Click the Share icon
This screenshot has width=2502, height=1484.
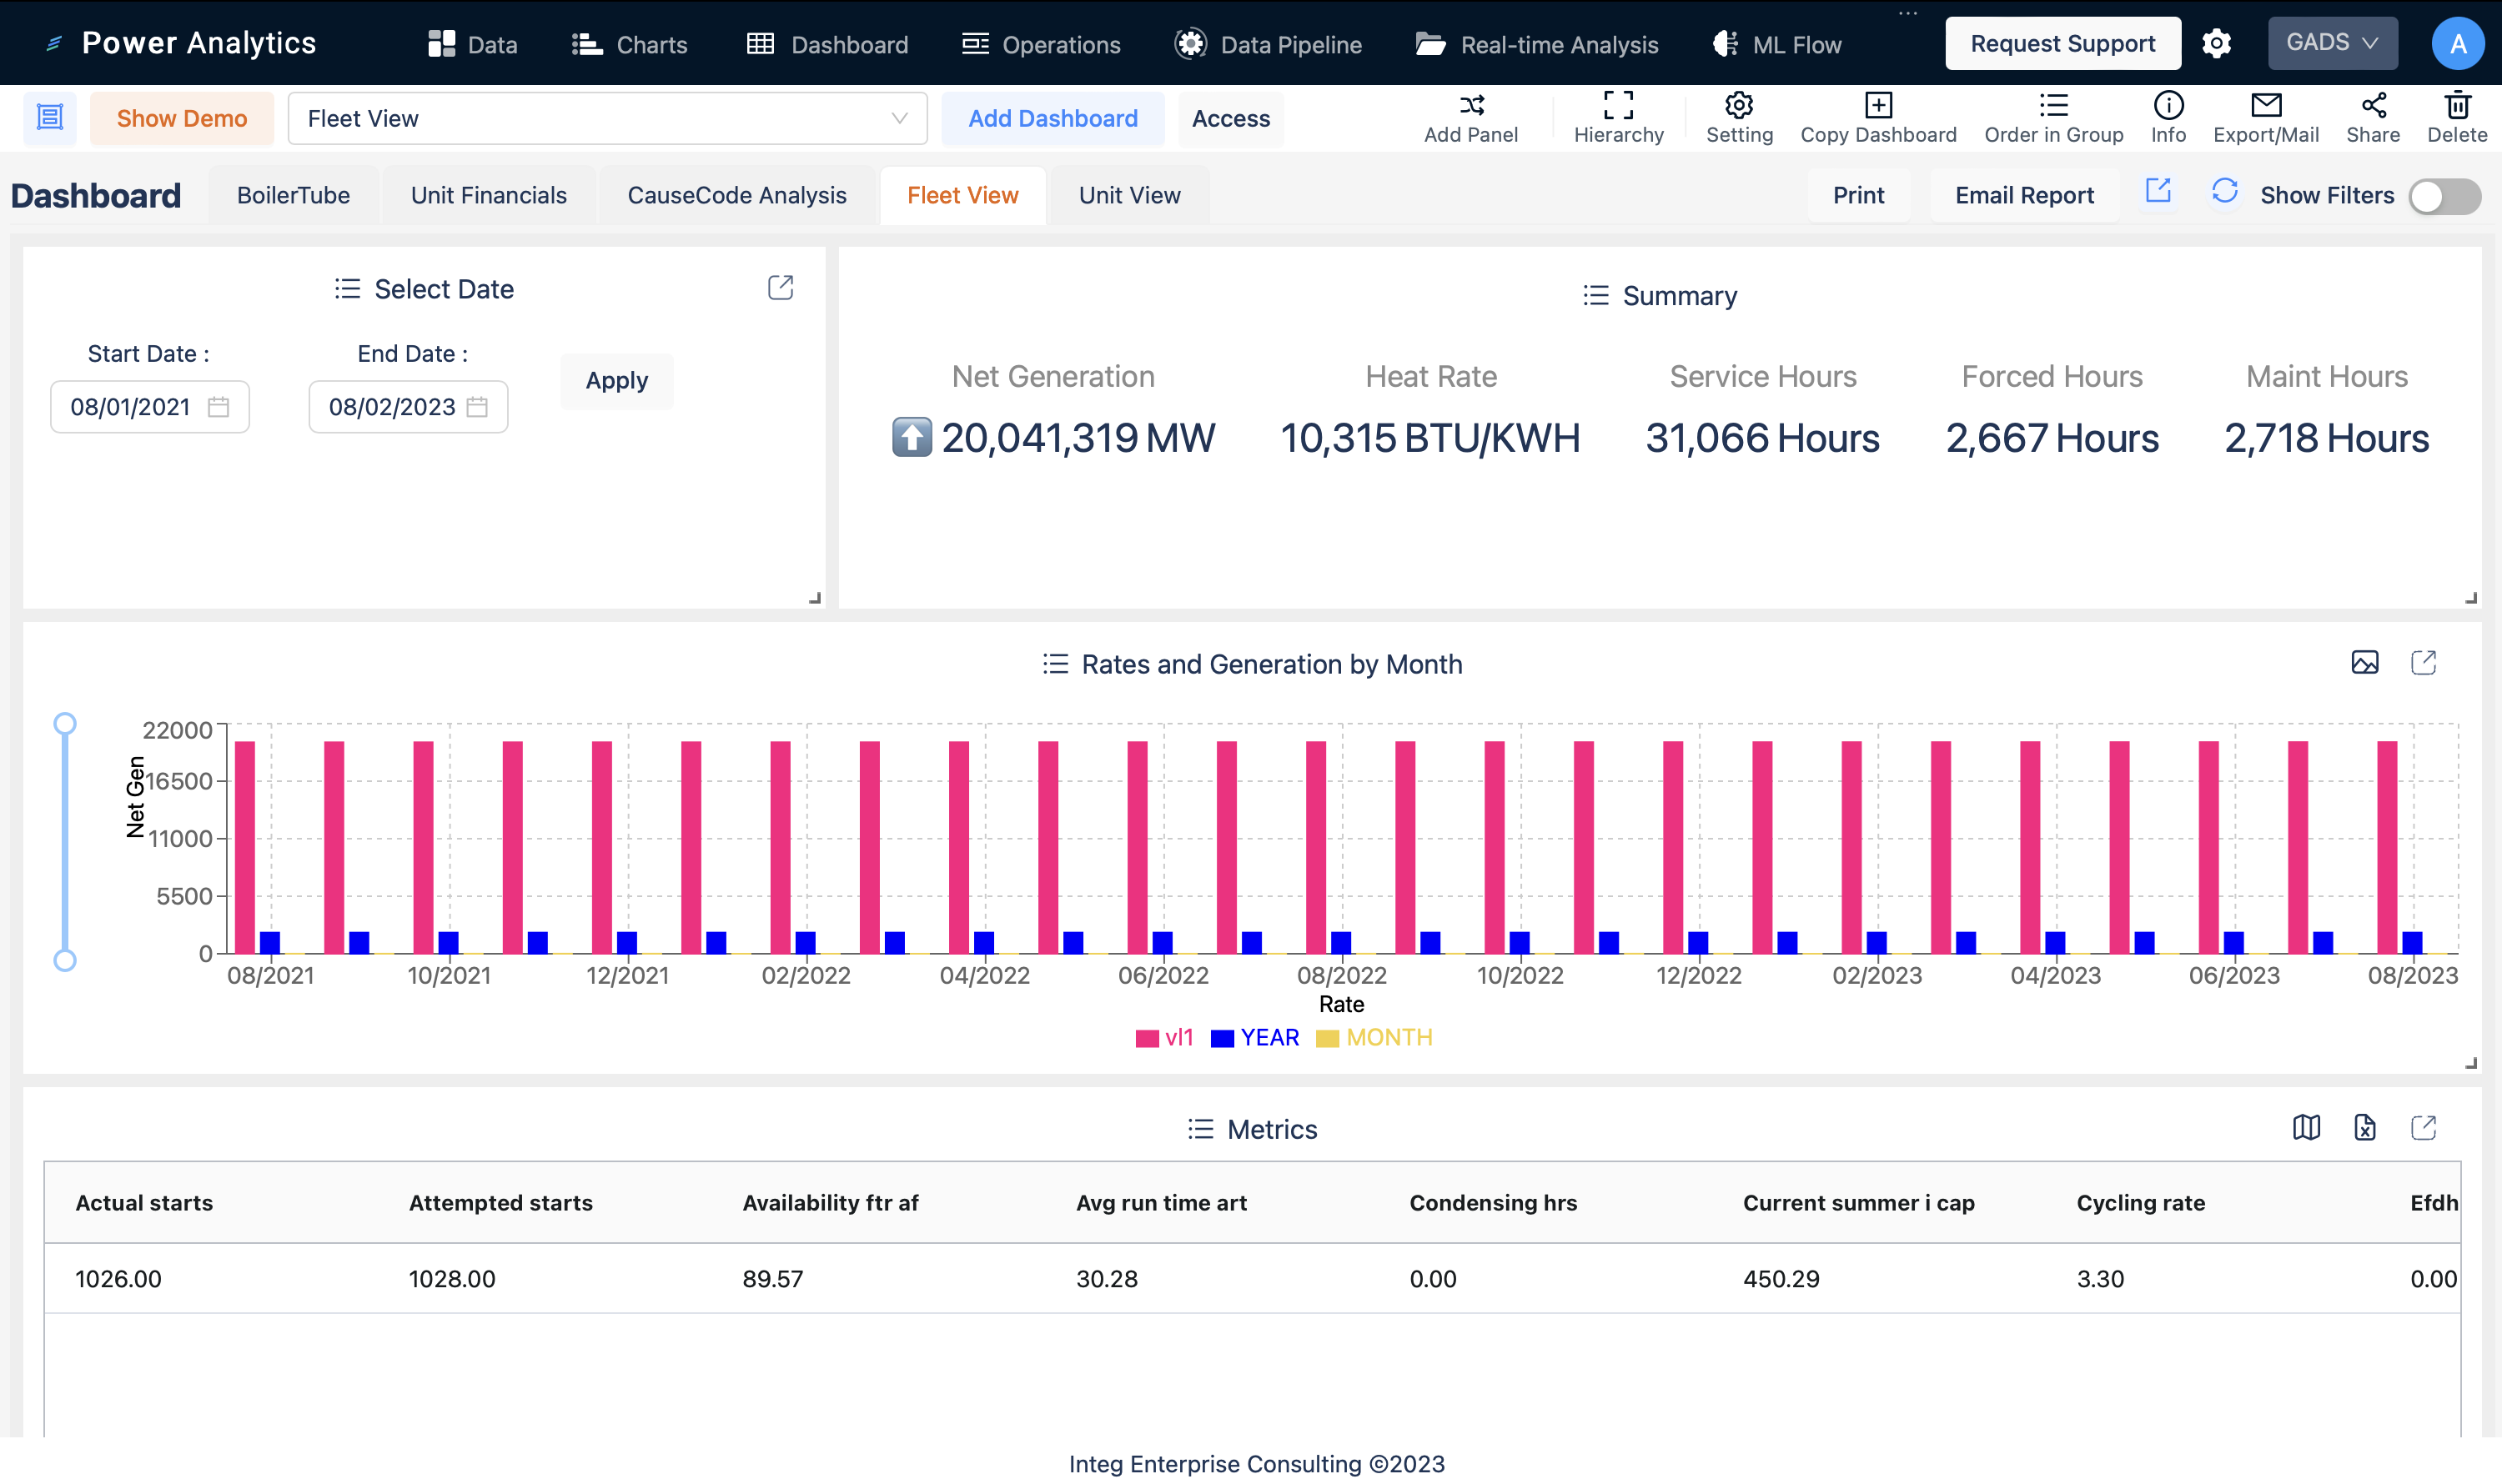pyautogui.click(x=2375, y=106)
